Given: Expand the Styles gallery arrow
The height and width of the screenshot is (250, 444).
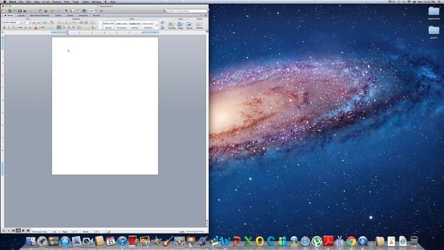Looking at the screenshot, I should (157, 25).
